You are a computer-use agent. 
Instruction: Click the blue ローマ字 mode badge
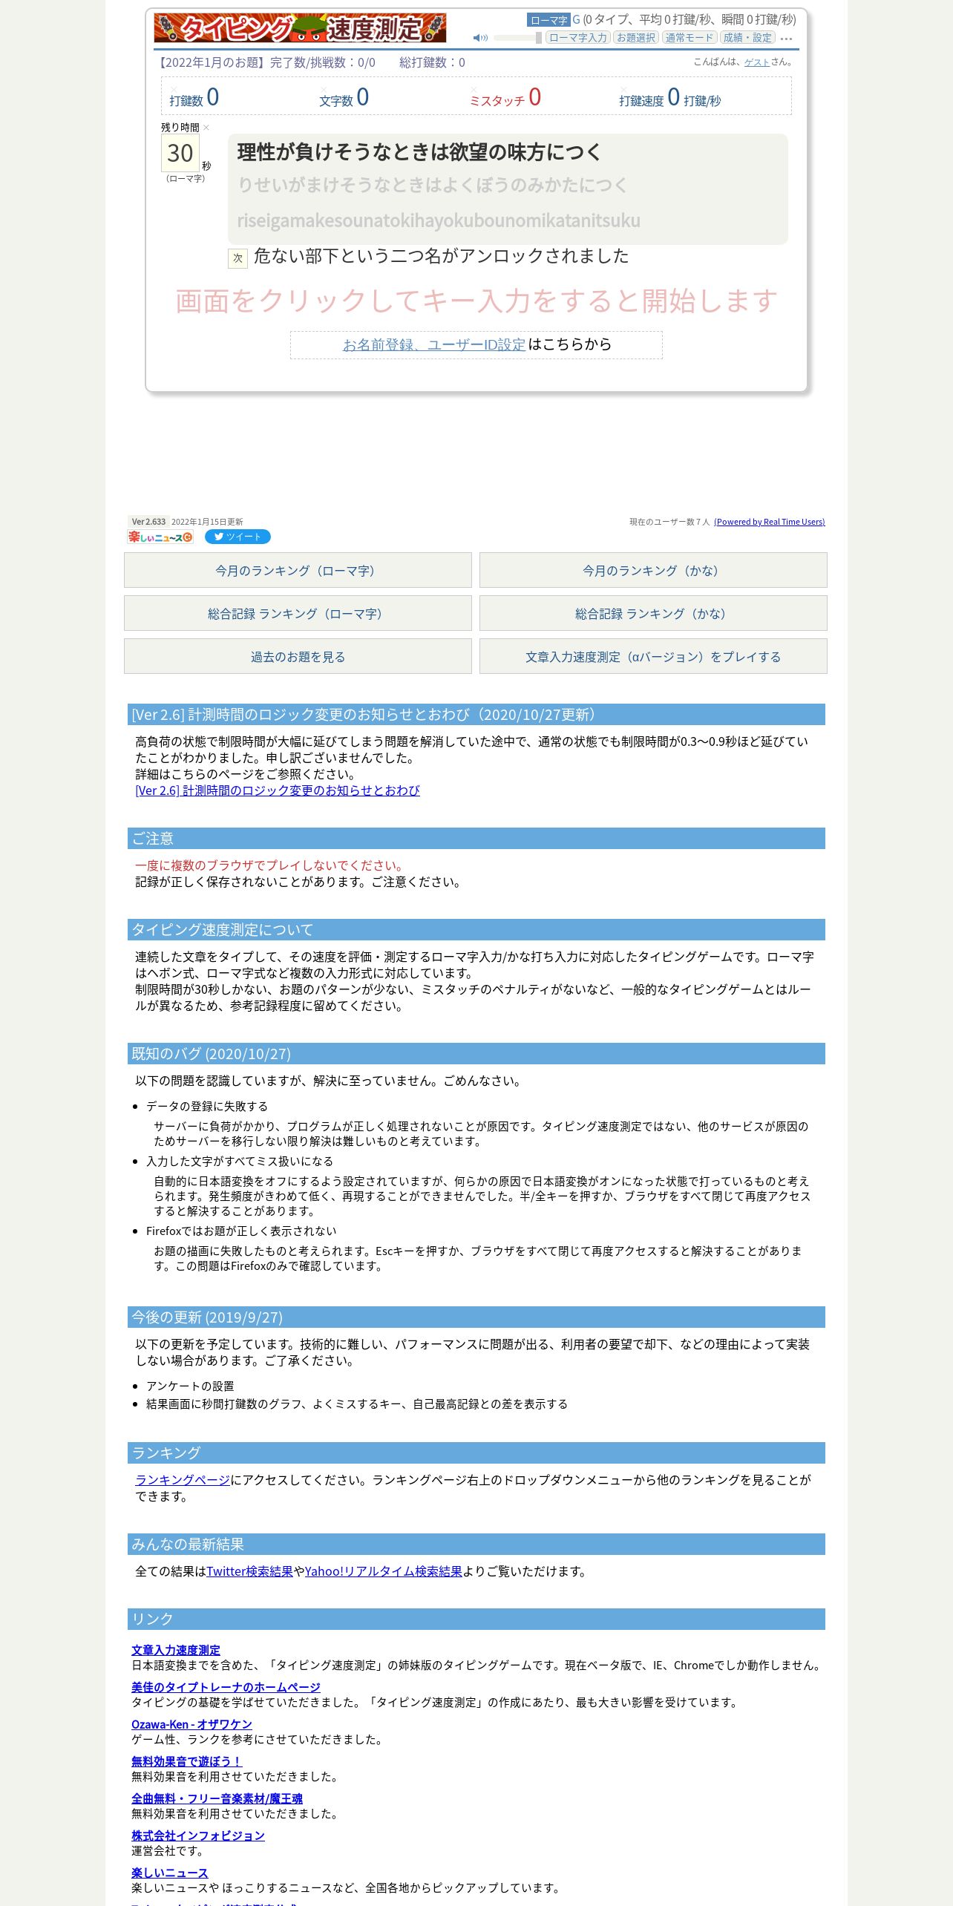(548, 20)
